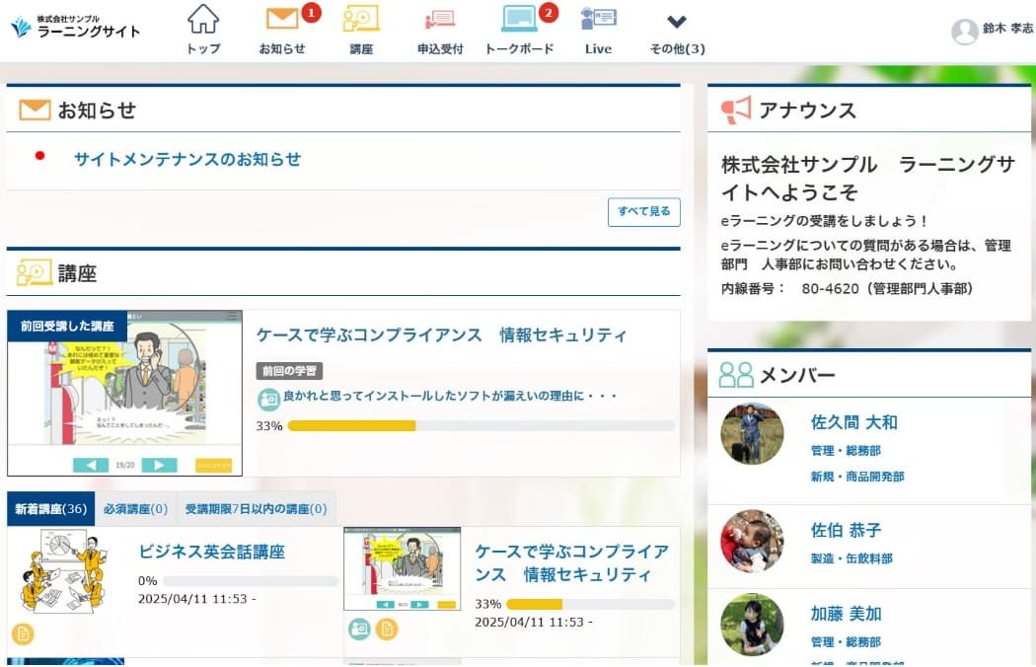The height and width of the screenshot is (667, 1036).
Task: Click the red badge on トークボード
Action: [548, 13]
